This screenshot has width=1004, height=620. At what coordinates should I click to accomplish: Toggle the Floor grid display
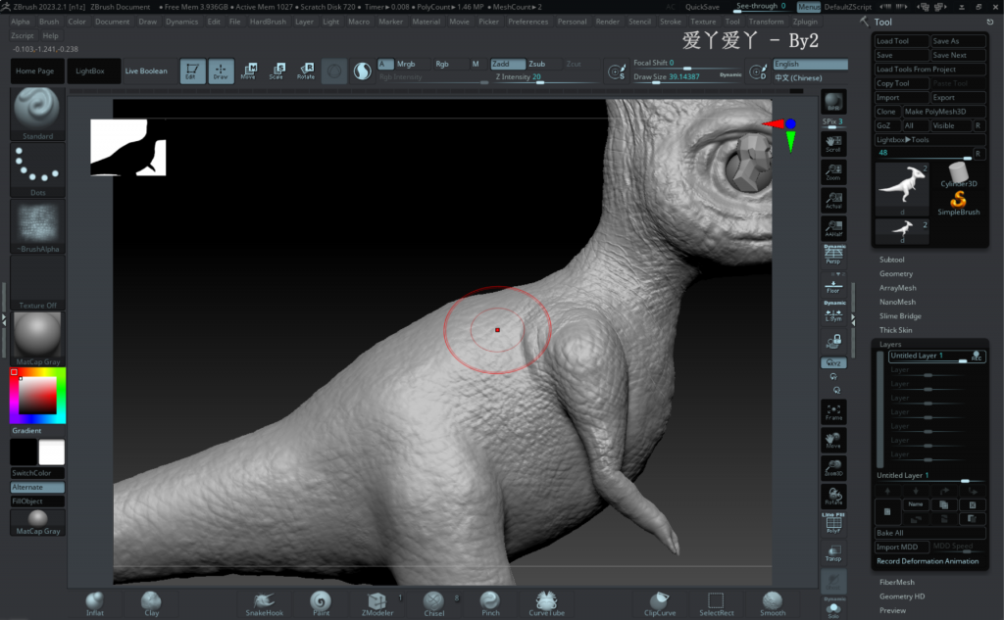click(x=833, y=285)
